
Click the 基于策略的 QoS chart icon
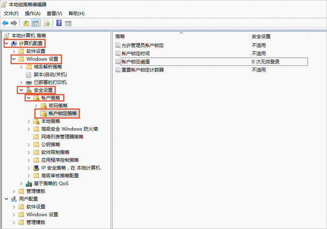tap(29, 184)
